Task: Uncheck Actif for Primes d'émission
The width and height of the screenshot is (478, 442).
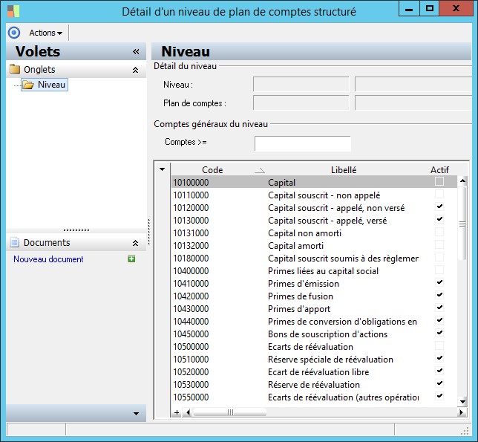Action: point(439,283)
